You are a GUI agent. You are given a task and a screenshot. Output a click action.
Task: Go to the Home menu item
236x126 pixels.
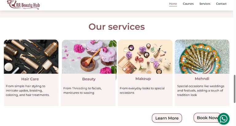pos(173,4)
